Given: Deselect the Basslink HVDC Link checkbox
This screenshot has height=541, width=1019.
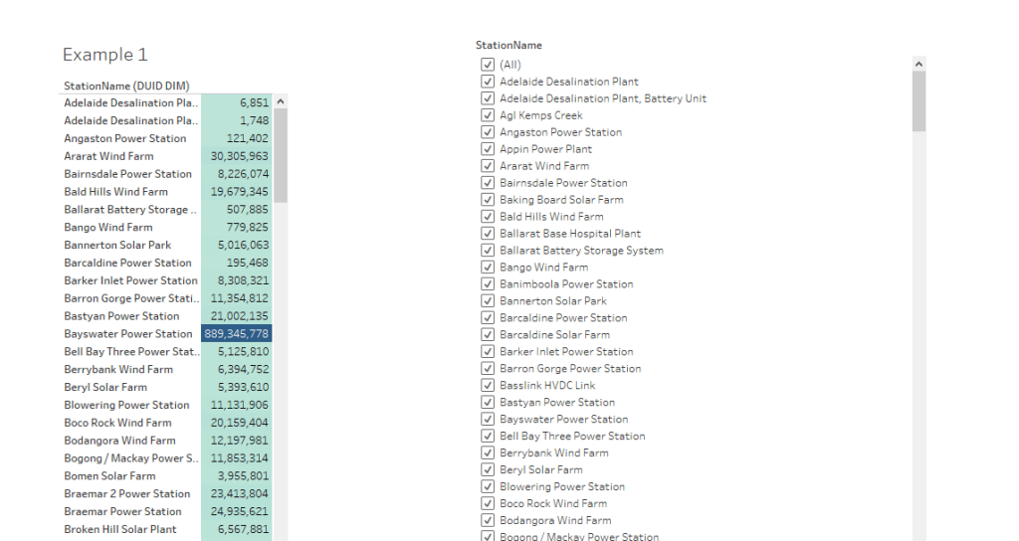Looking at the screenshot, I should (488, 385).
